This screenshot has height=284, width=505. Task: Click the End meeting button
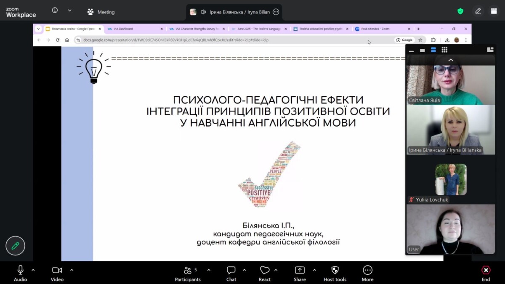(486, 273)
